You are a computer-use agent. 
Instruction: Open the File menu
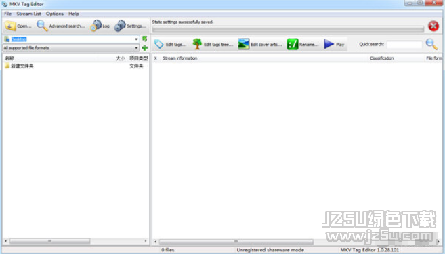[7, 14]
